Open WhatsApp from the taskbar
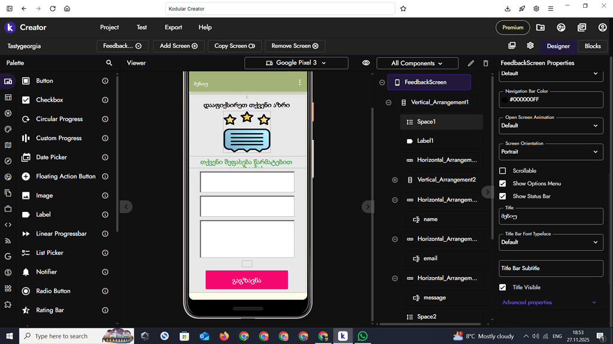The image size is (613, 344). click(x=362, y=336)
